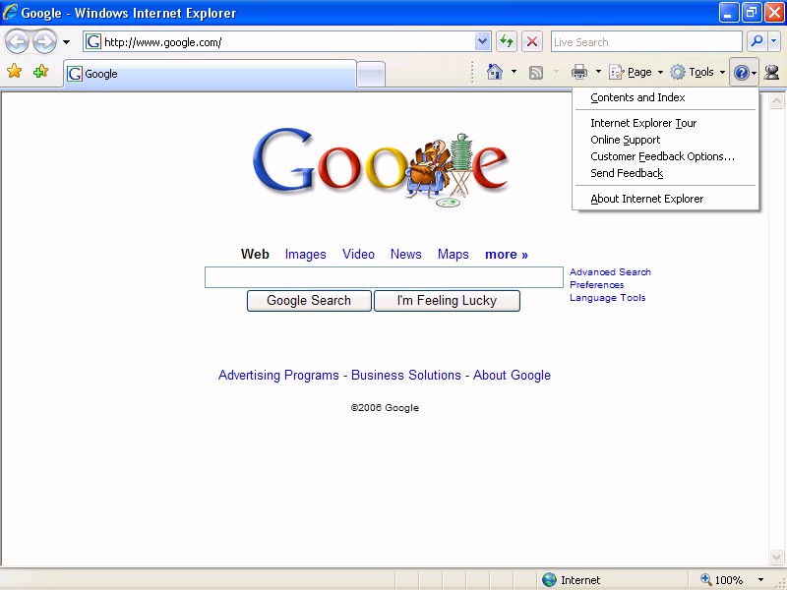Click the Help question mark icon
The width and height of the screenshot is (787, 590).
[x=741, y=73]
